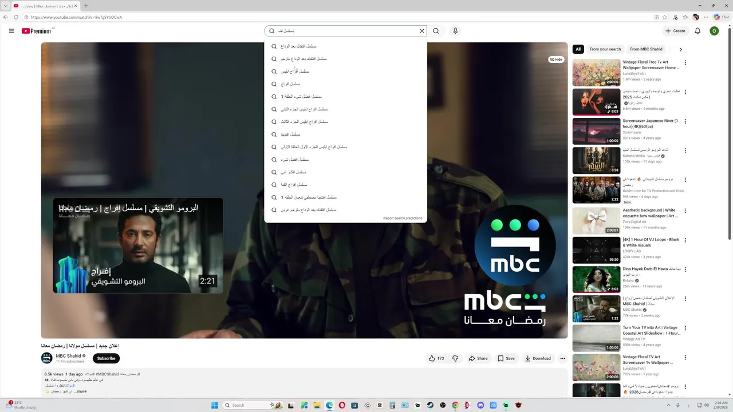
Task: Go back with browser back arrow
Action: [x=6, y=17]
